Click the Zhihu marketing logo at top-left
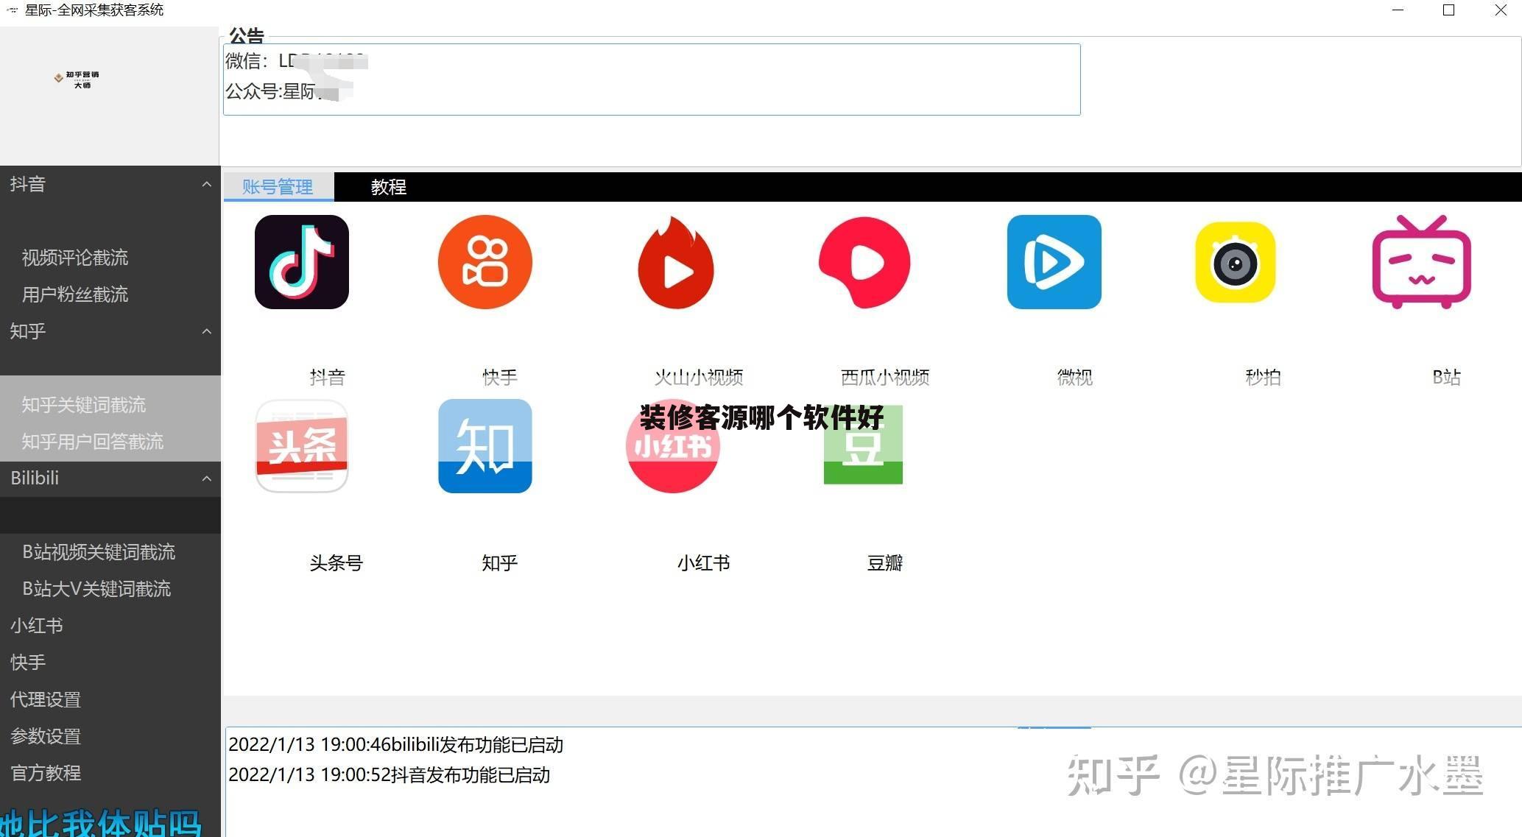This screenshot has width=1522, height=837. tap(77, 80)
